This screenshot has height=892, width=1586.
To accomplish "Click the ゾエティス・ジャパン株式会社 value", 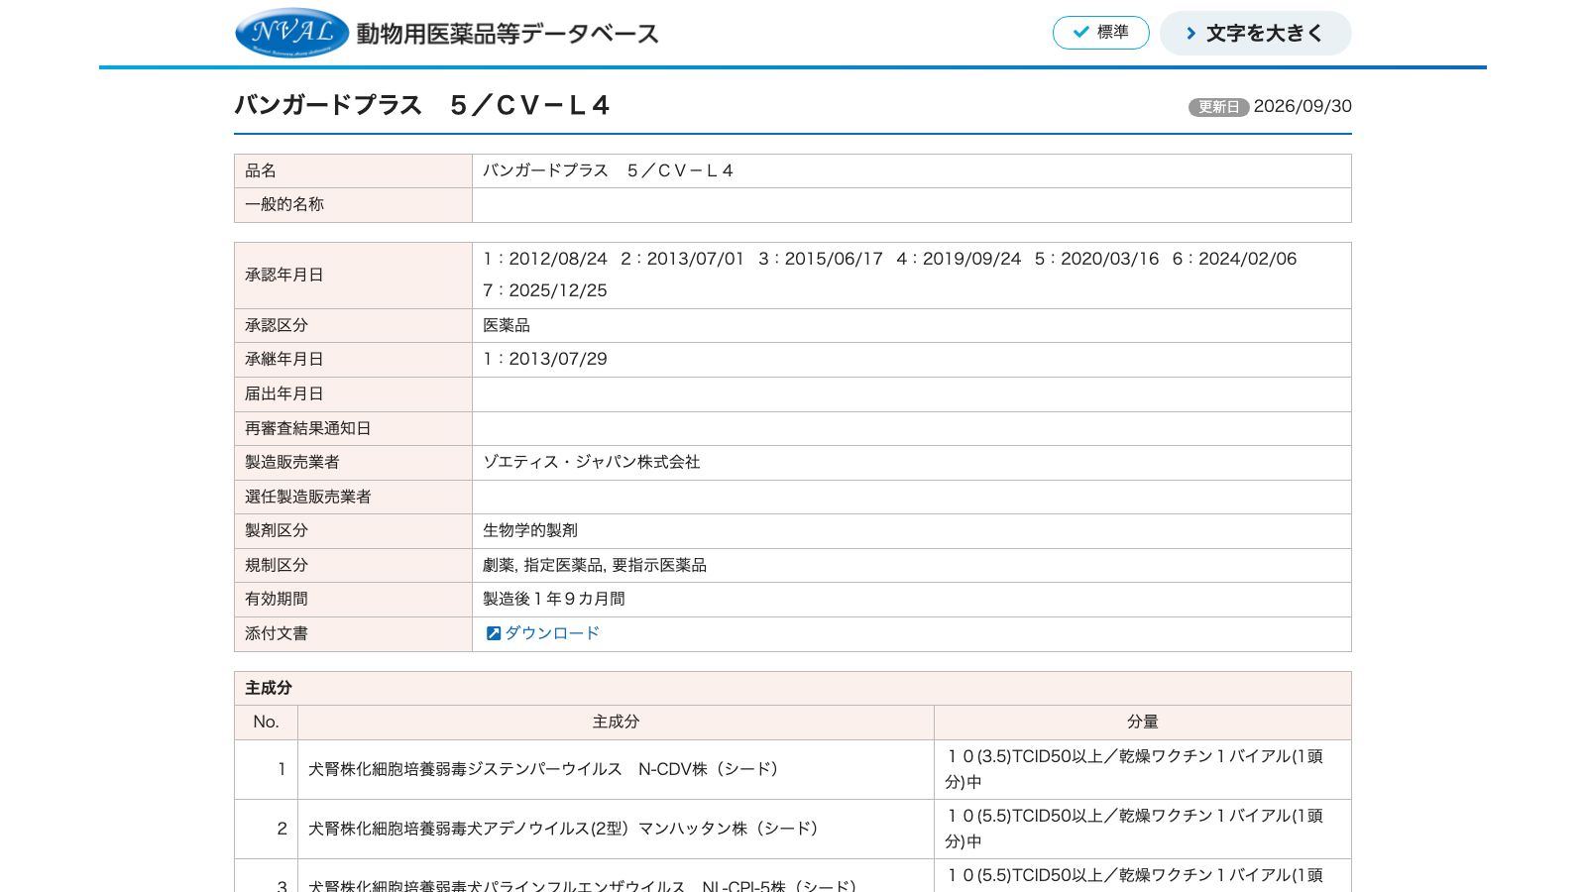I will click(592, 462).
